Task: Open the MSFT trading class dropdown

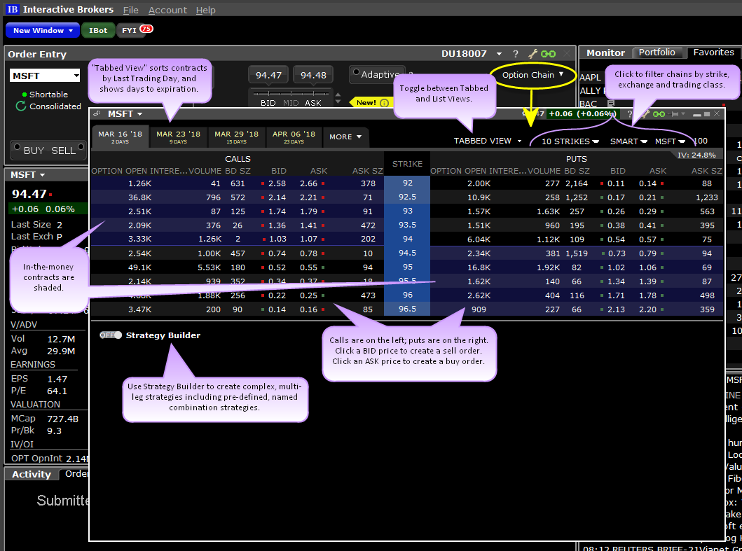Action: 670,141
